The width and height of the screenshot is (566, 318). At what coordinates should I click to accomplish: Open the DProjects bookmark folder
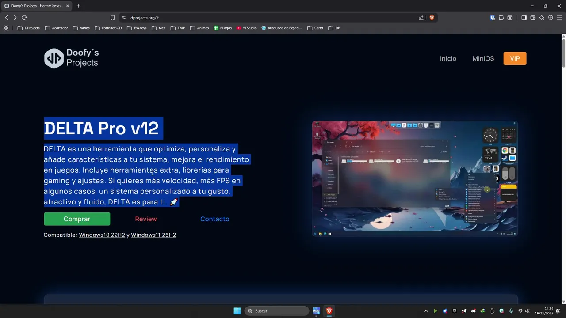click(x=29, y=28)
